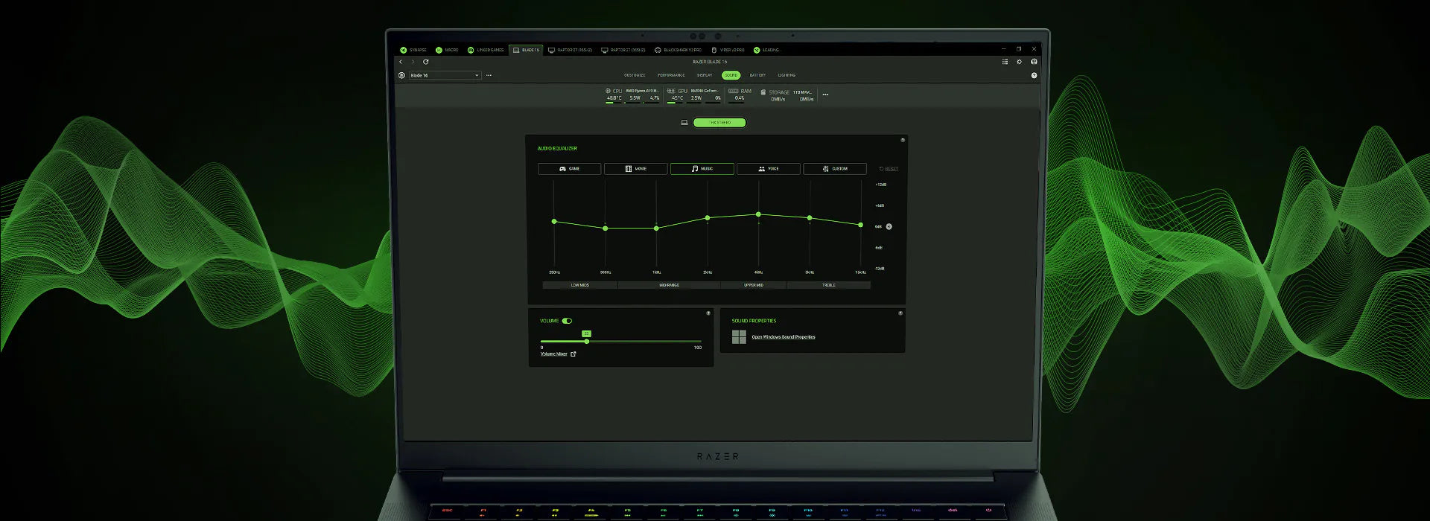Select the Game equalizer preset
The height and width of the screenshot is (521, 1430).
pyautogui.click(x=570, y=169)
